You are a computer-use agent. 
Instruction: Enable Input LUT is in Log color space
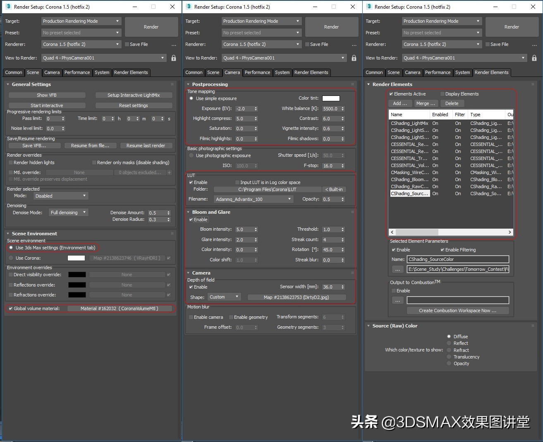tap(237, 182)
